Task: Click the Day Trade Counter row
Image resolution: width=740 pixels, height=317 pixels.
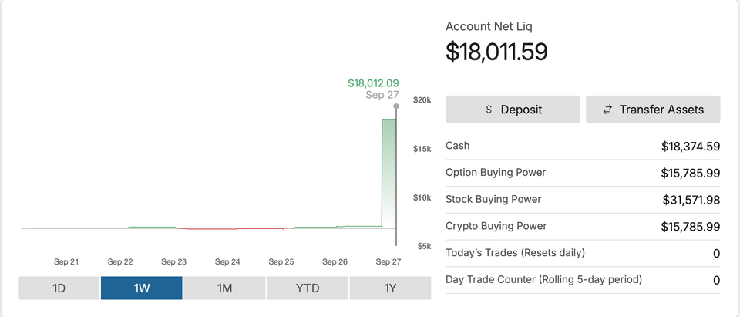Action: click(582, 279)
